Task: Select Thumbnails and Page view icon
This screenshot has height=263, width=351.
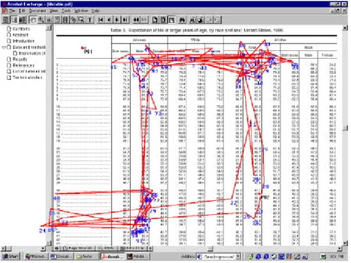Action: click(22, 20)
